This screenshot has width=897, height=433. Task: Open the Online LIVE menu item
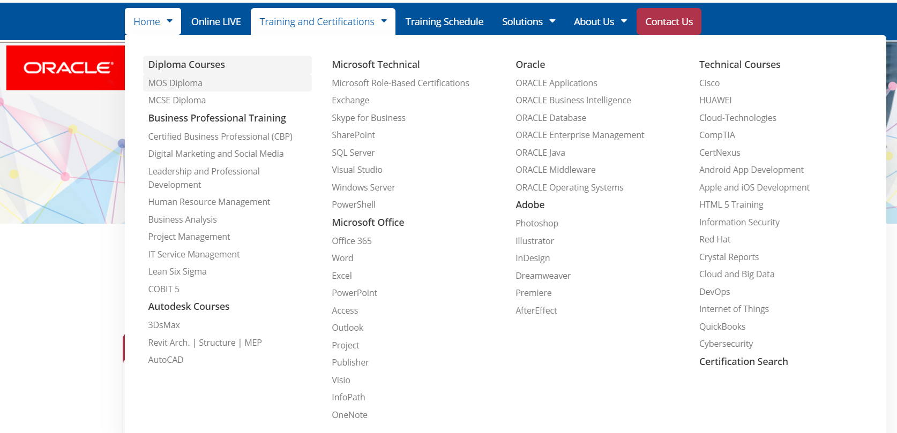pyautogui.click(x=216, y=22)
